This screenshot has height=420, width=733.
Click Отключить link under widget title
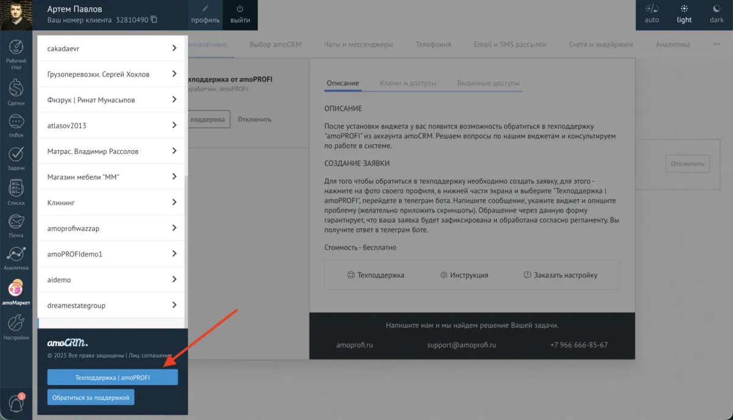coord(254,119)
